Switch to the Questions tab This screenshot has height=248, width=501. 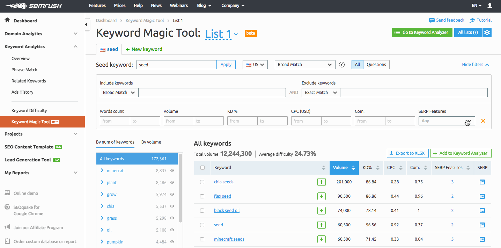(376, 64)
